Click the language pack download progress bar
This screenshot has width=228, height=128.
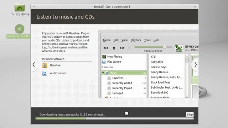tap(115, 118)
